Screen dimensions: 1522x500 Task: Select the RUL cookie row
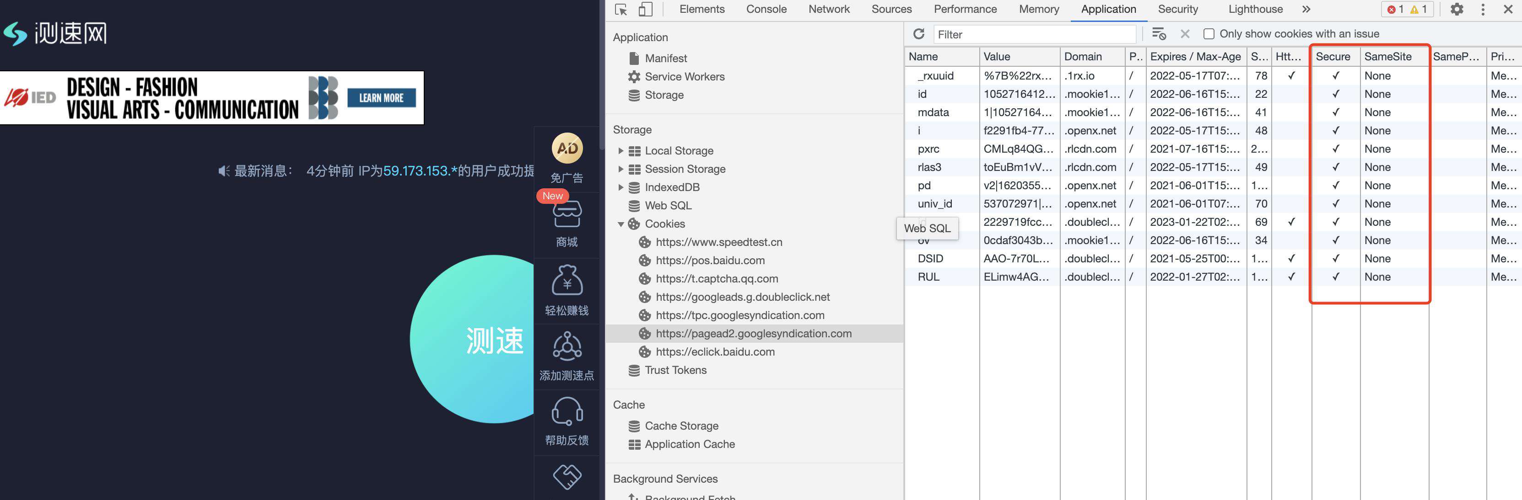coord(1213,277)
